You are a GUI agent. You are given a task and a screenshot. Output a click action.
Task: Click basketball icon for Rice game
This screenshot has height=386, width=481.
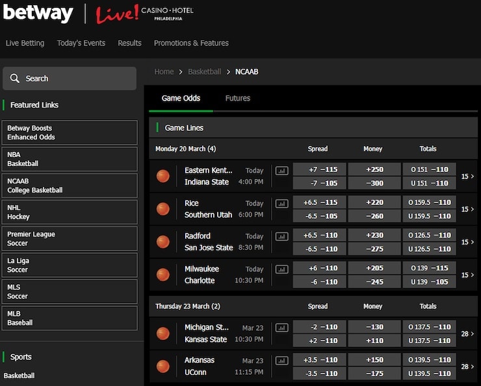163,209
